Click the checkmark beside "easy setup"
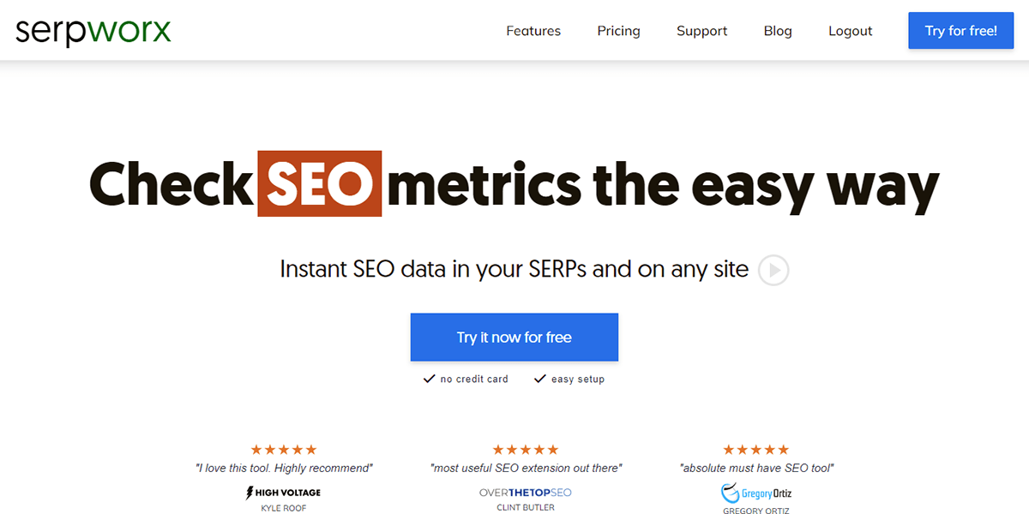Viewport: 1029px width, 514px height. click(539, 378)
